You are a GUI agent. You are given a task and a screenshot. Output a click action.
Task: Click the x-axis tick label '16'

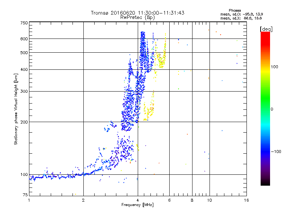(x=246, y=200)
